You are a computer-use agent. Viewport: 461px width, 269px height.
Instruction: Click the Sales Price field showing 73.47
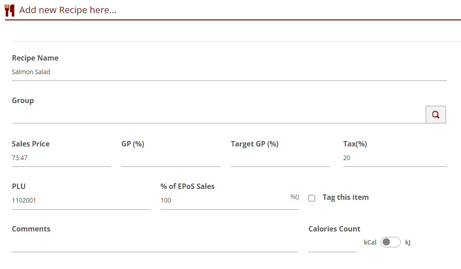tap(61, 158)
